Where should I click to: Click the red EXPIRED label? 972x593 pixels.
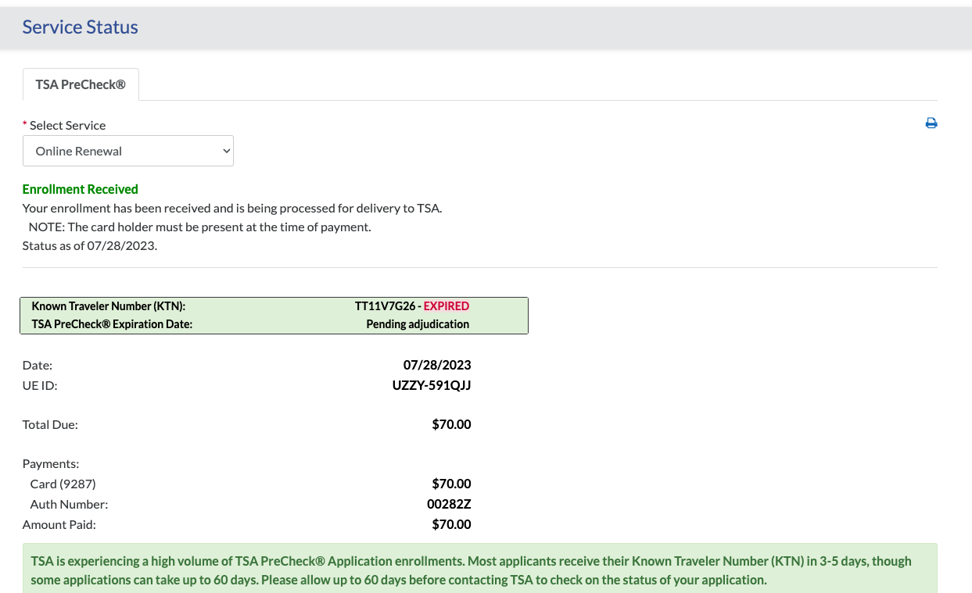pos(447,306)
